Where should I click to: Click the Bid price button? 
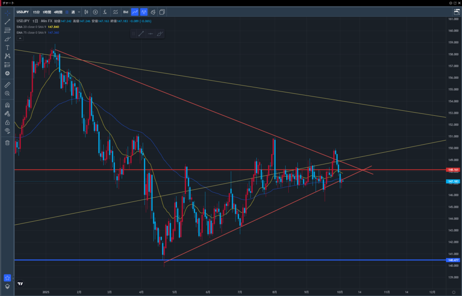126,12
